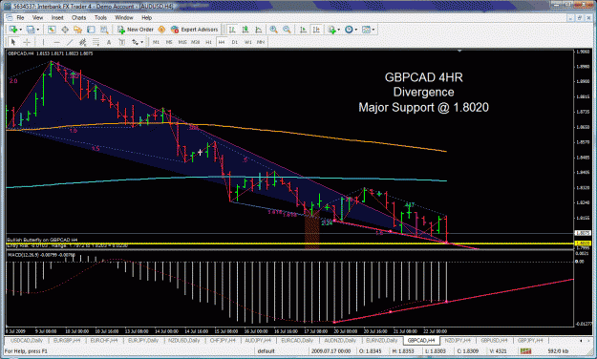597x359 pixels.
Task: Switch to H1 timeframe
Action: (x=208, y=42)
